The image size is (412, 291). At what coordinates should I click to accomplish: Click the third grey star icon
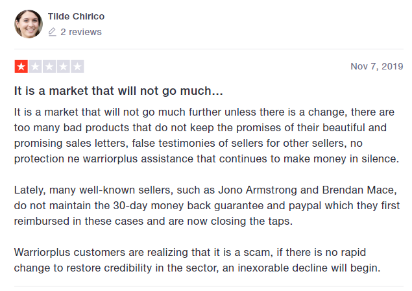(x=49, y=66)
